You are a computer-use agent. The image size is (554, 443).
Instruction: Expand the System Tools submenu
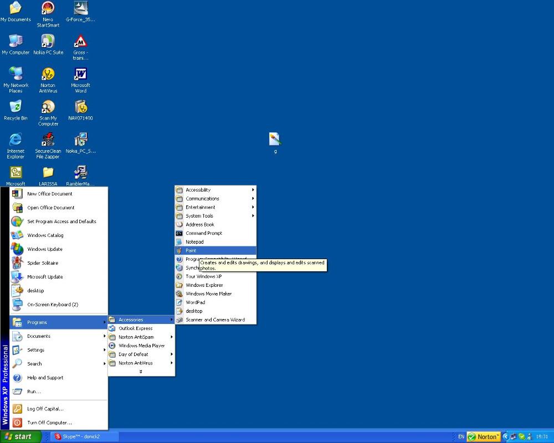pyautogui.click(x=216, y=216)
